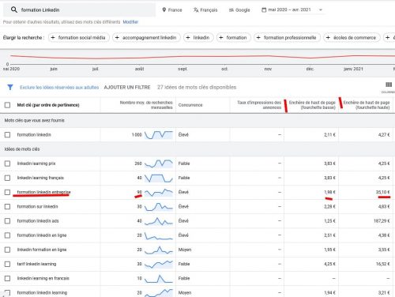
Task: Click the keyword formation sur linkedin
Action: coord(37,206)
